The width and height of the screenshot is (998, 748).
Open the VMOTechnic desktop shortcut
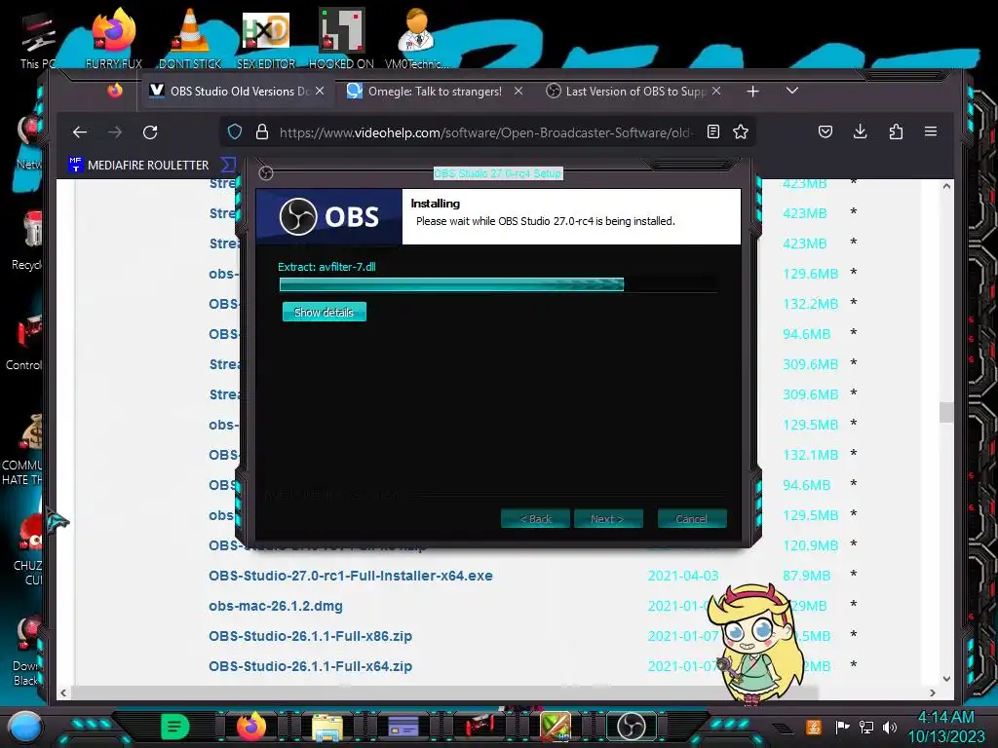pyautogui.click(x=416, y=39)
